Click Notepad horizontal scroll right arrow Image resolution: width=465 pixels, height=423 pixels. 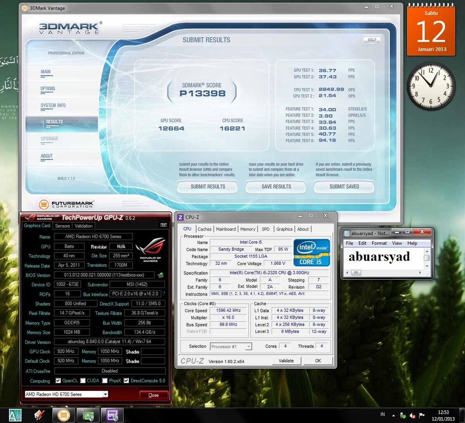[420, 273]
